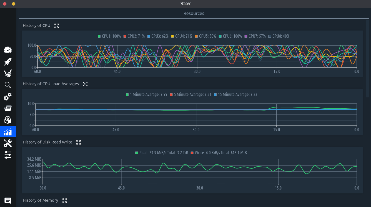Open the Dashboard from the sidebar
This screenshot has width=371, height=207.
[8, 50]
